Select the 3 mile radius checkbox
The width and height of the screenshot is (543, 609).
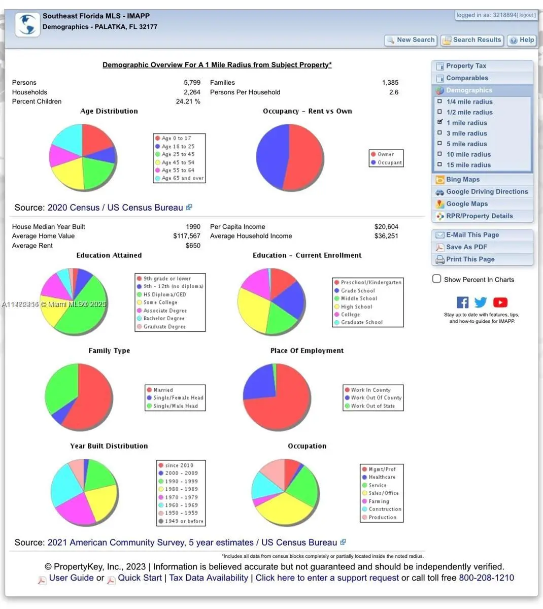coord(440,133)
